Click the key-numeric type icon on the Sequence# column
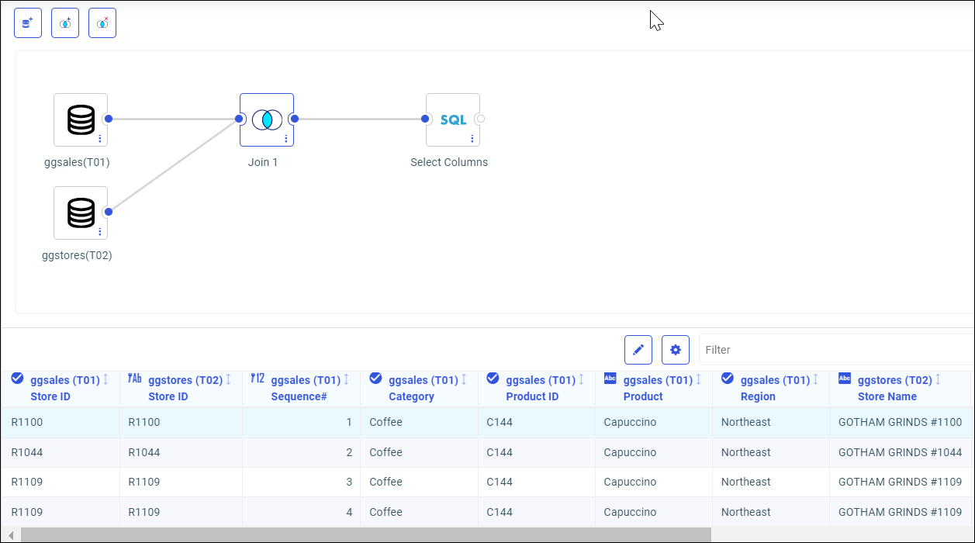 coord(258,379)
